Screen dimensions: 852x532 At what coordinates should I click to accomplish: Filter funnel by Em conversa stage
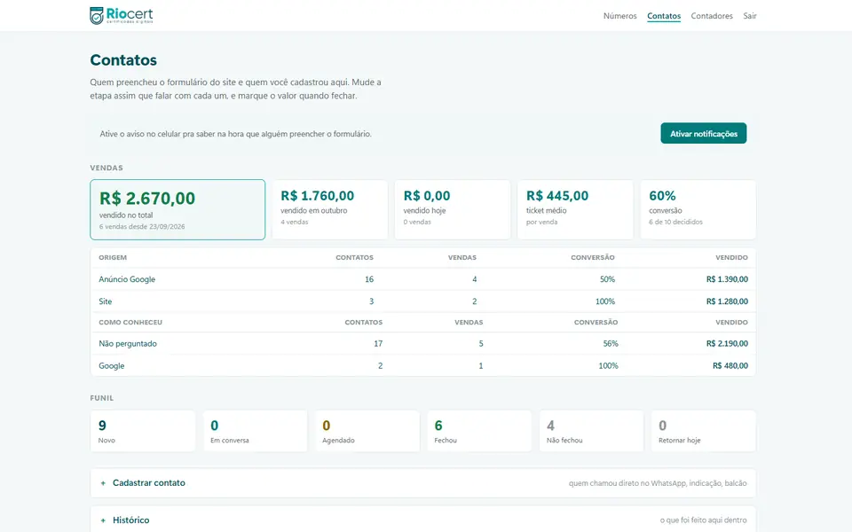coord(255,431)
